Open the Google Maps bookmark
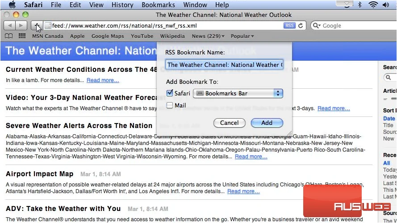The width and height of the screenshot is (397, 223). [108, 36]
